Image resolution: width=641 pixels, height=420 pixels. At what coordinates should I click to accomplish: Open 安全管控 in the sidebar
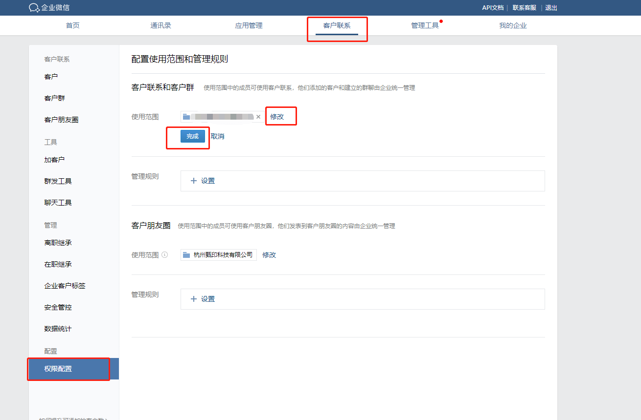click(58, 307)
